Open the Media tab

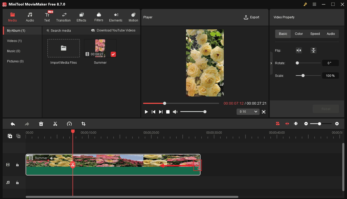click(12, 17)
